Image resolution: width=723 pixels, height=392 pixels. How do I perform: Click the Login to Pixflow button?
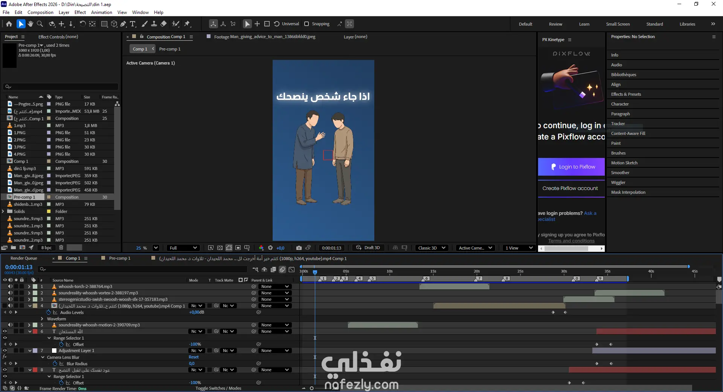571,167
